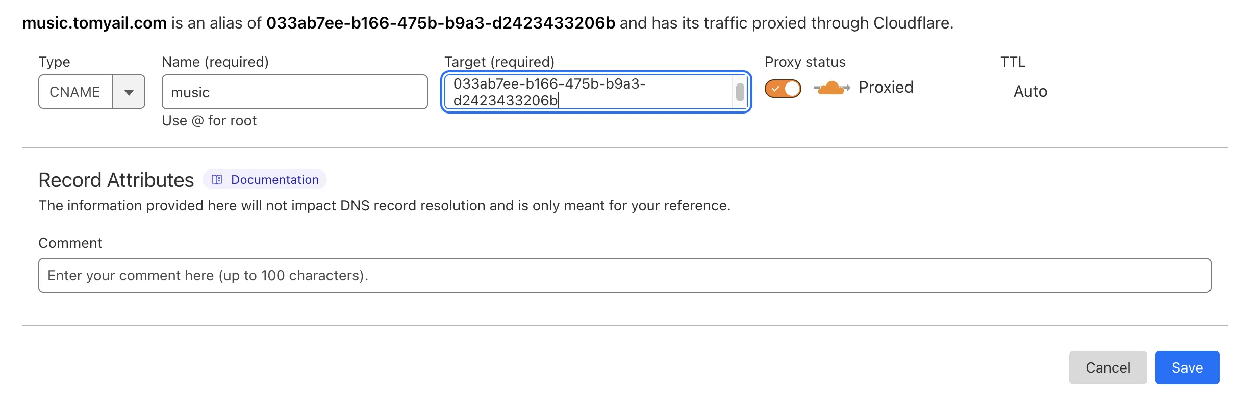
Task: Click the "Use @ for root" hint
Action: click(209, 121)
